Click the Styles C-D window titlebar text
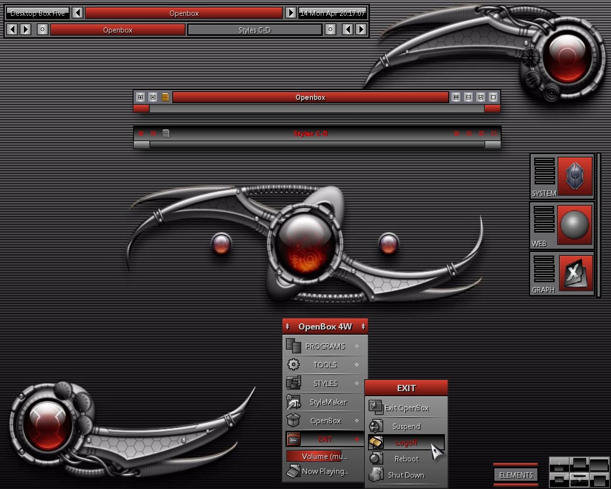Image resolution: width=611 pixels, height=489 pixels. (311, 133)
